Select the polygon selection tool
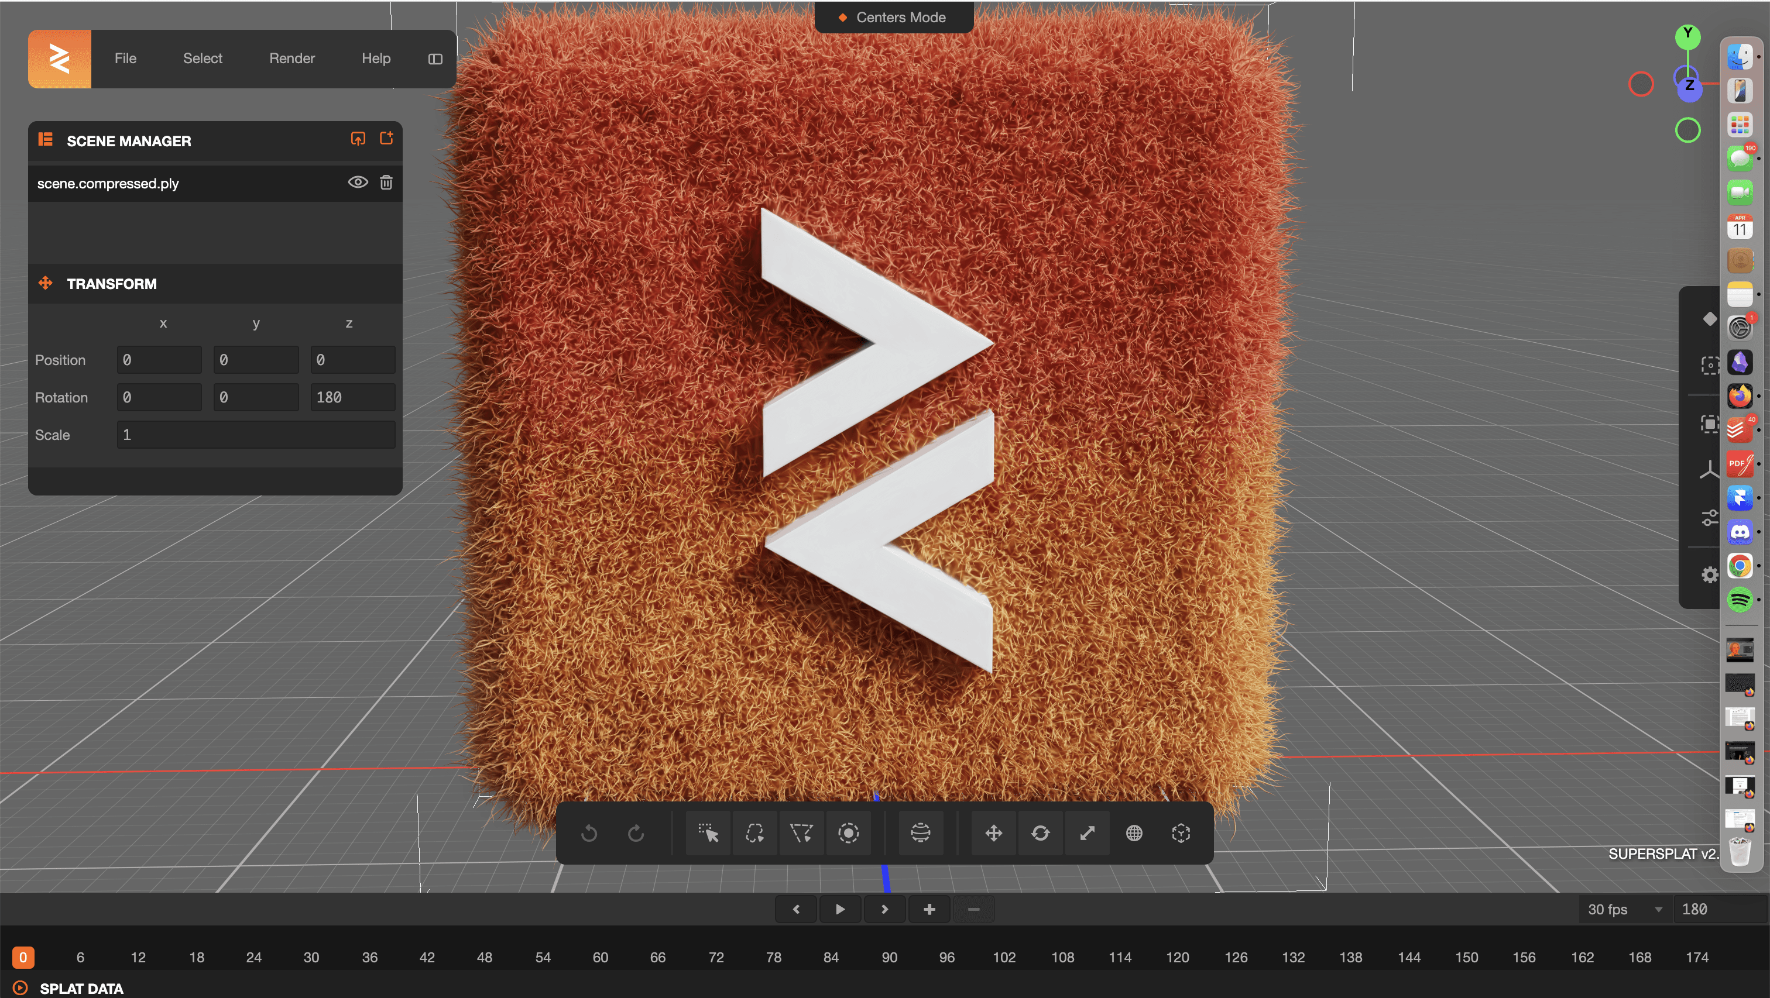Image resolution: width=1770 pixels, height=998 pixels. 801,833
